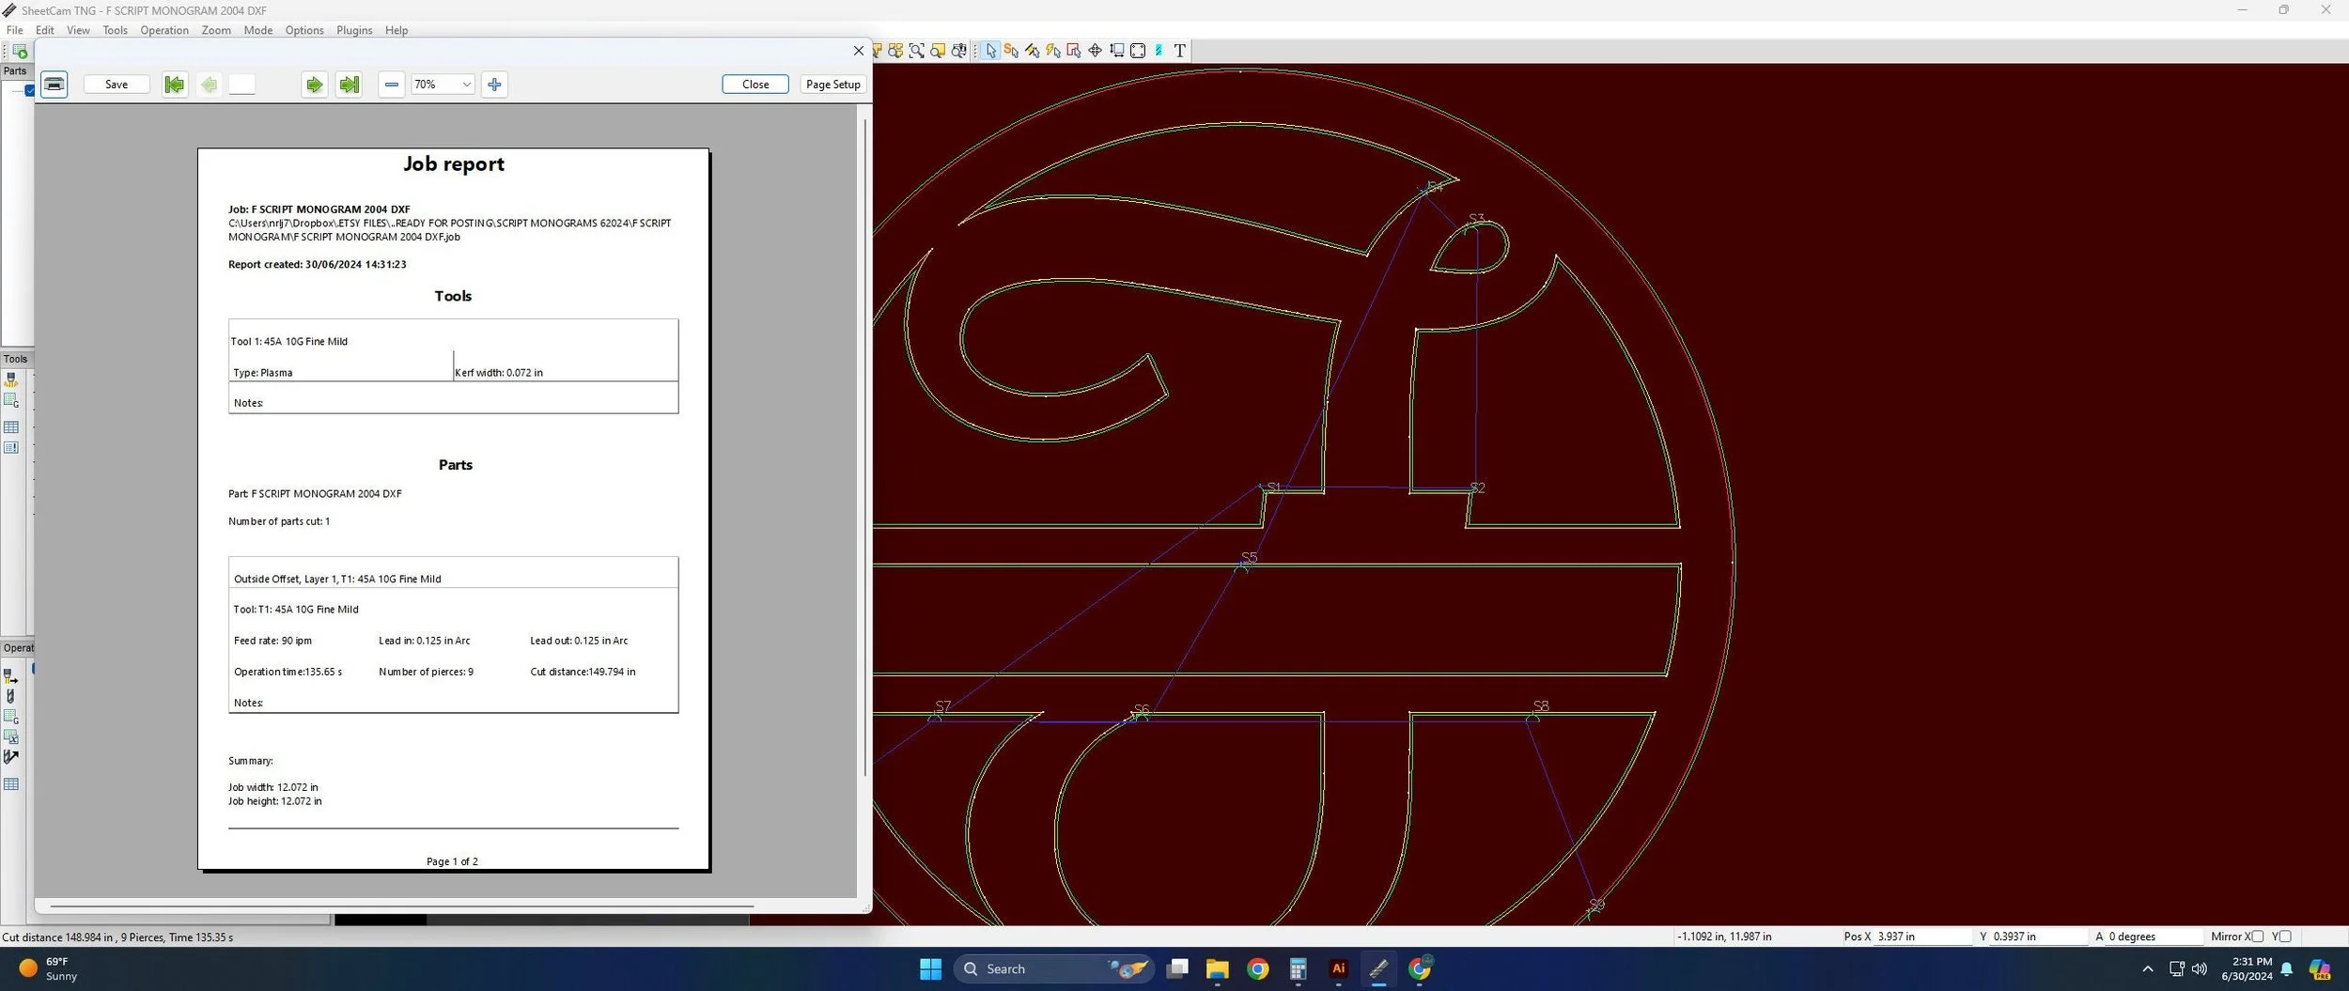2349x991 pixels.
Task: Click the page number input field
Action: [x=241, y=85]
